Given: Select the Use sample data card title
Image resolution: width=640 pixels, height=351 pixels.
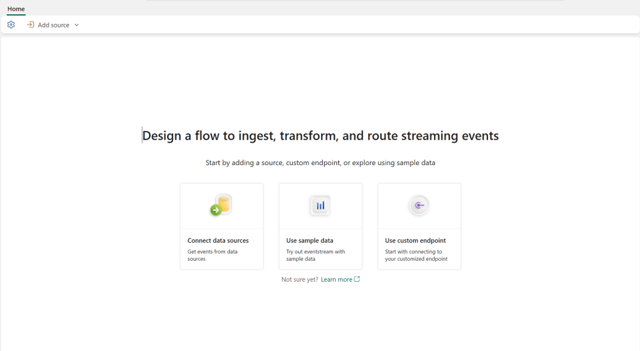Looking at the screenshot, I should point(309,240).
